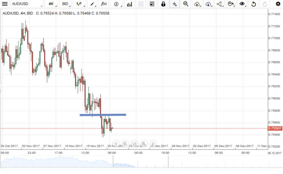
Task: Click the bar chart volume icon
Action: point(129,4)
